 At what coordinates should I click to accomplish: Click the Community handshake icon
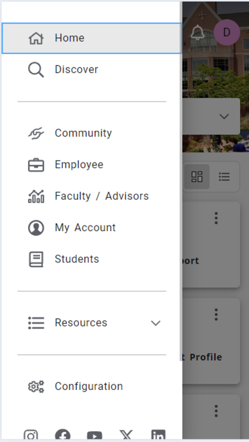36,133
